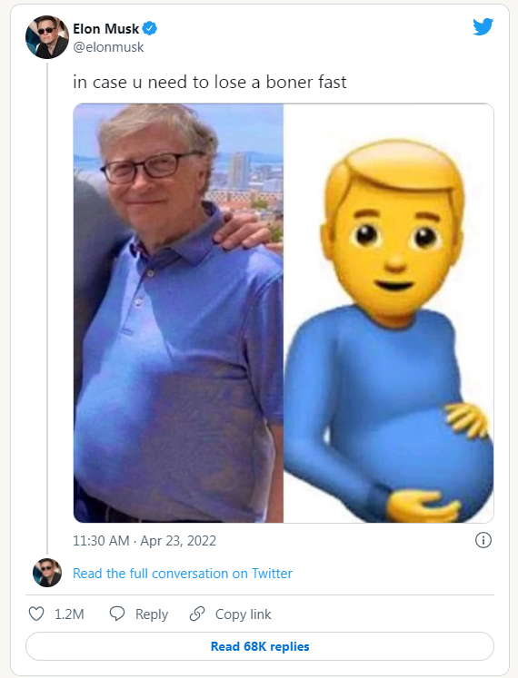
Task: Click the reply speech bubble icon
Action: [117, 614]
